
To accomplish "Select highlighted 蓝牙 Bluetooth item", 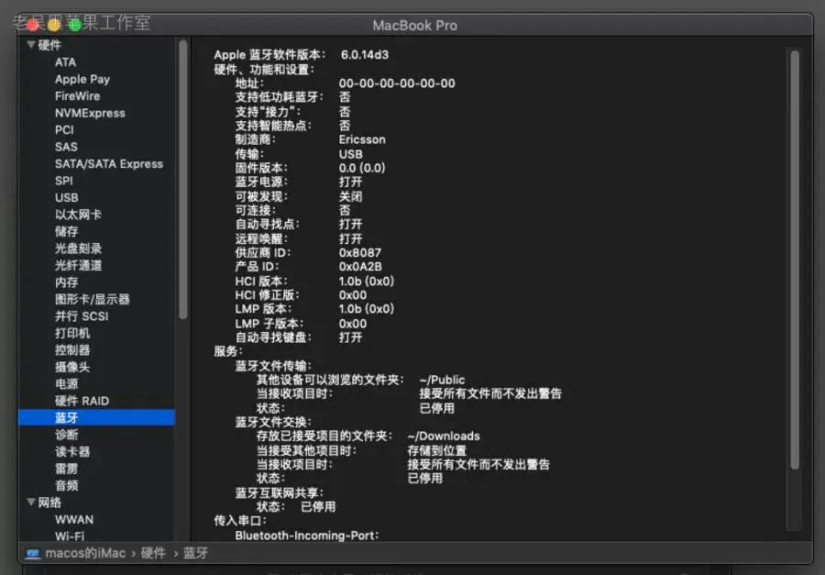I will pyautogui.click(x=96, y=417).
